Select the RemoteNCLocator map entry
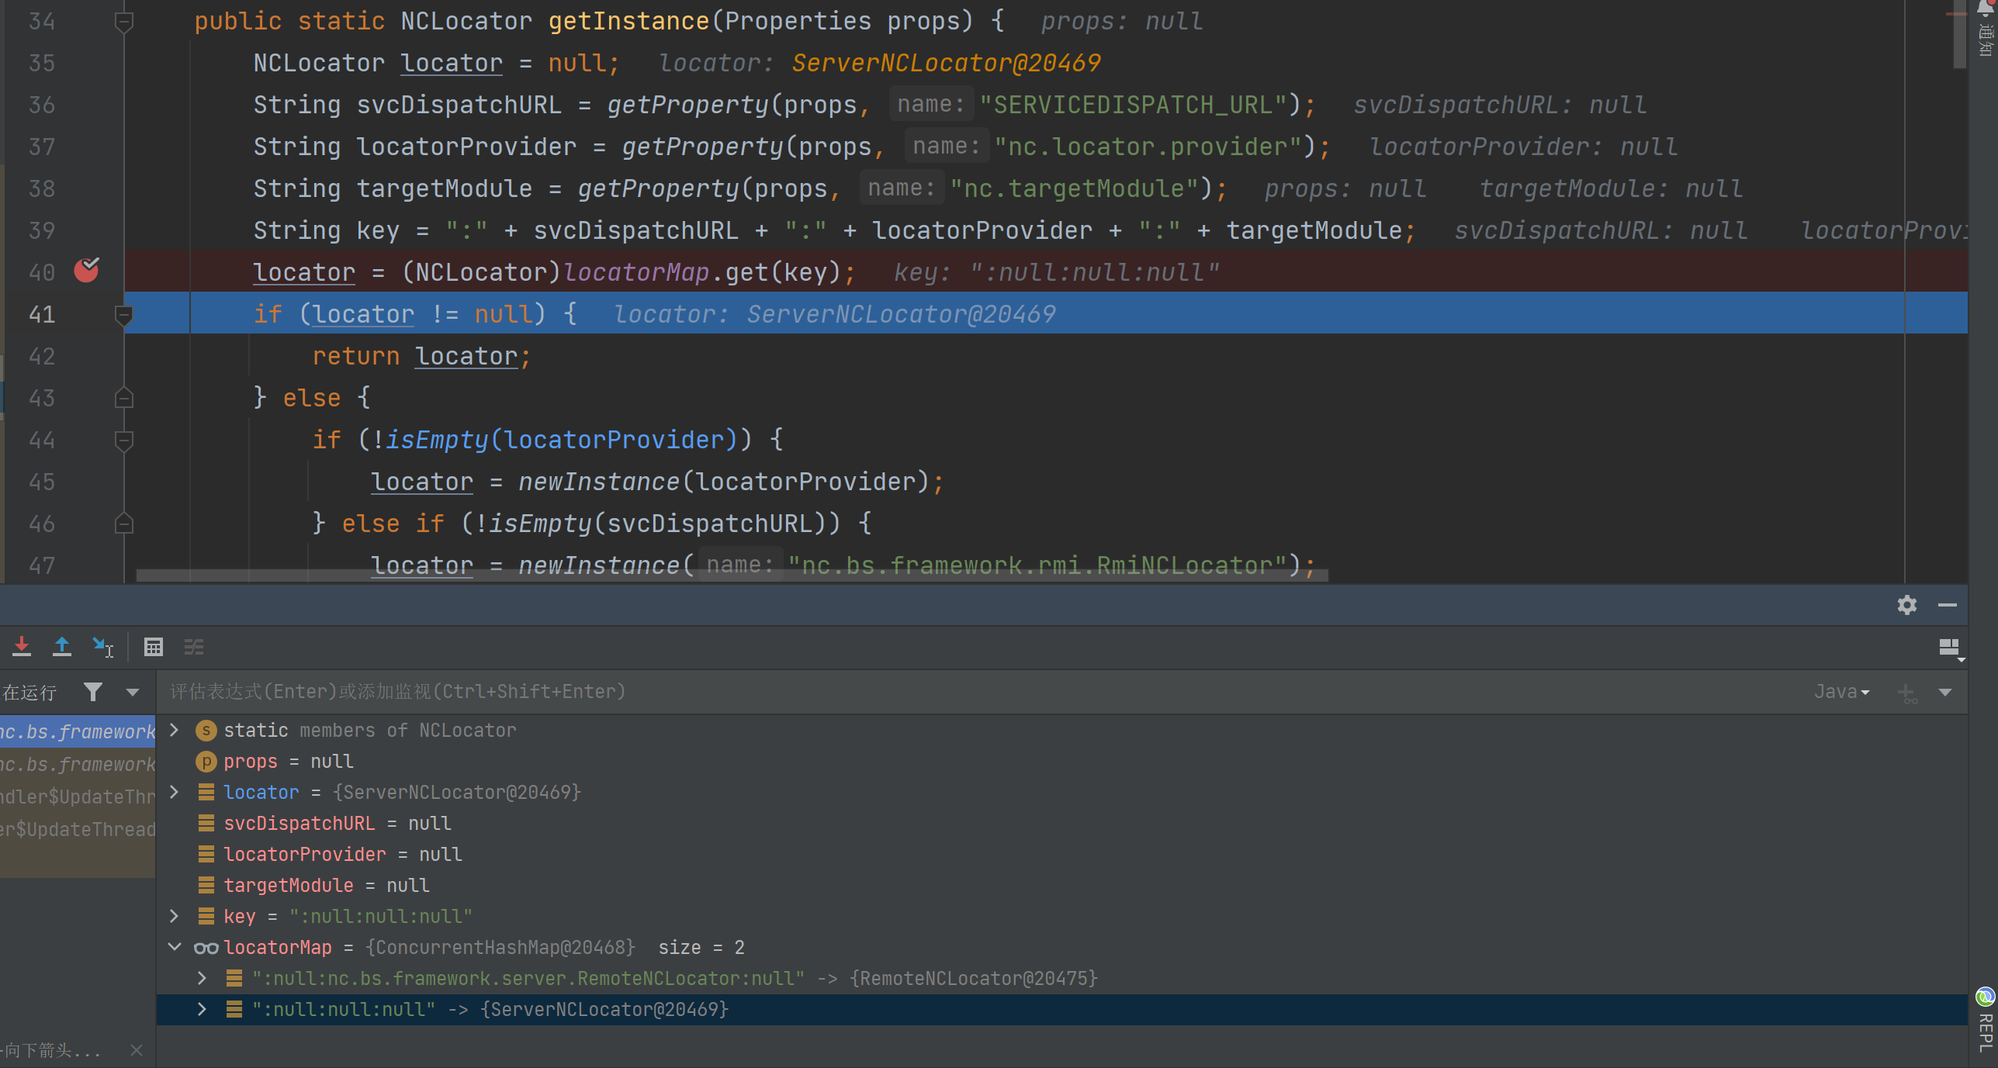 (x=528, y=978)
